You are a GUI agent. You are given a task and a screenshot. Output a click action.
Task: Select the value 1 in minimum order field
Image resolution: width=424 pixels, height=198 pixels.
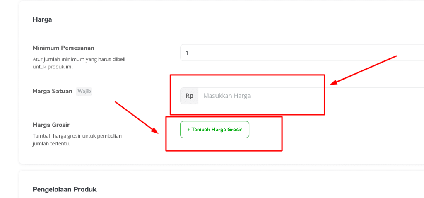[x=187, y=53]
